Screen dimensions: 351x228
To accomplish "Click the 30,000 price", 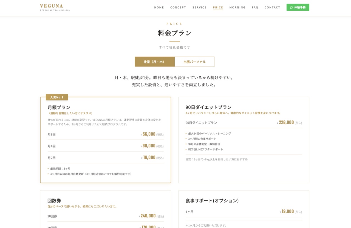I will click(149, 146).
